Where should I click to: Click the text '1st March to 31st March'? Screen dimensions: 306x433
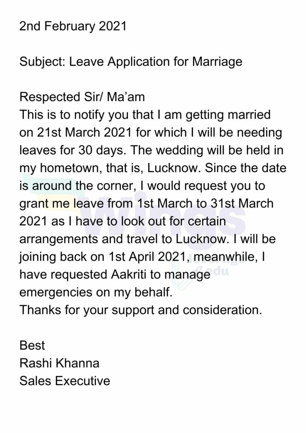coord(205,203)
